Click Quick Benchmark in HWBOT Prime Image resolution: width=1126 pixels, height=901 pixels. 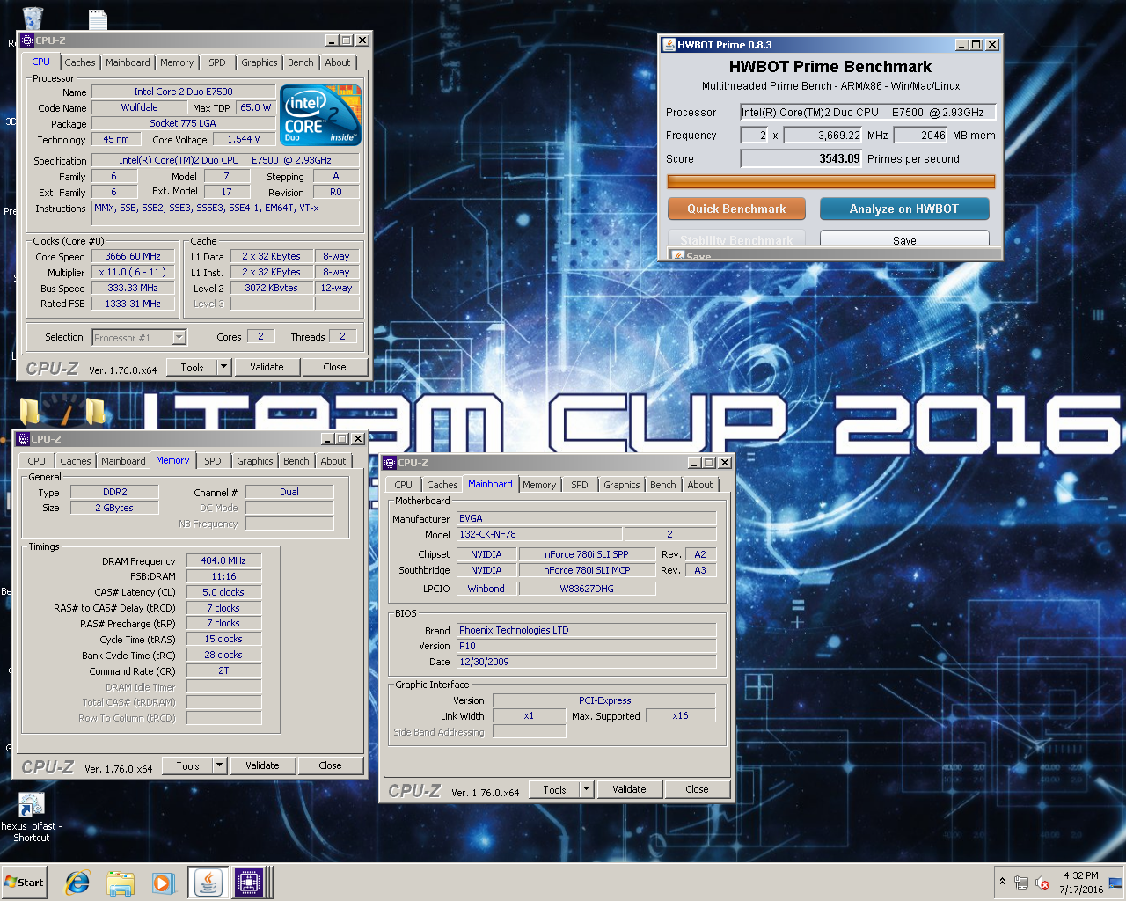point(736,209)
